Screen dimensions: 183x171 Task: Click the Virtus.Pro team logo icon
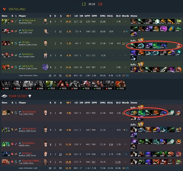4,9
